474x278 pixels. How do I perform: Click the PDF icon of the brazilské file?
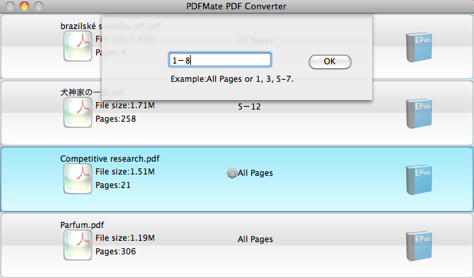(78, 46)
